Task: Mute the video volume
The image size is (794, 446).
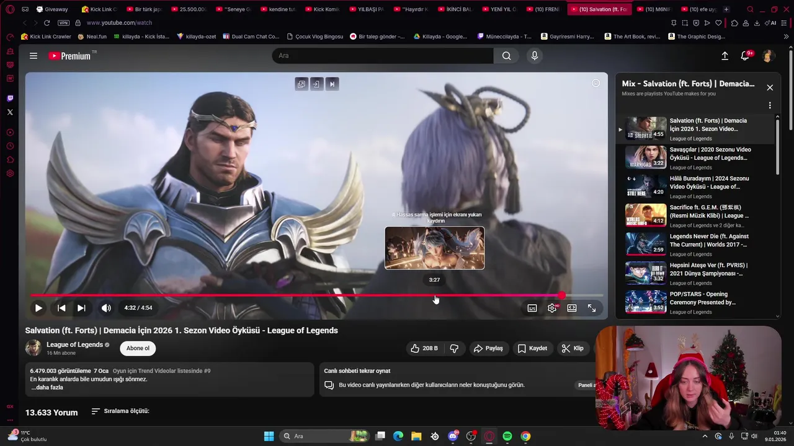Action: pyautogui.click(x=106, y=308)
